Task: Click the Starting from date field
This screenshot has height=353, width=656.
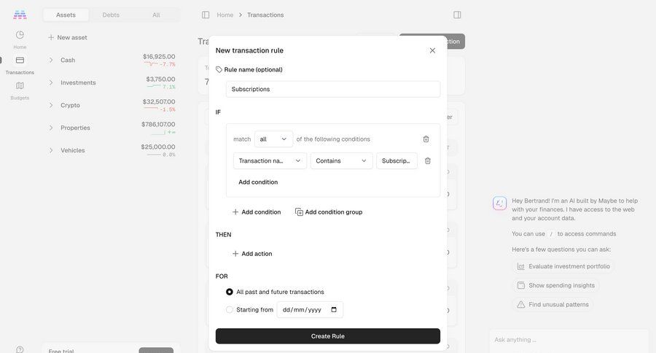Action: pyautogui.click(x=310, y=310)
